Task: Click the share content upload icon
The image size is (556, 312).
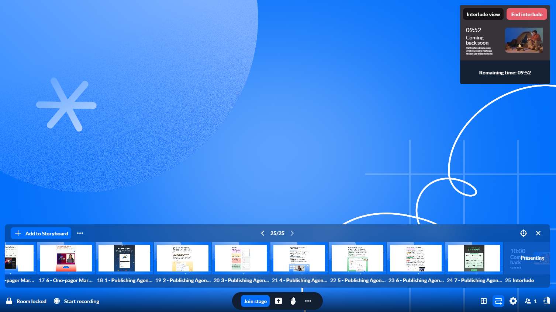Action: tap(279, 301)
